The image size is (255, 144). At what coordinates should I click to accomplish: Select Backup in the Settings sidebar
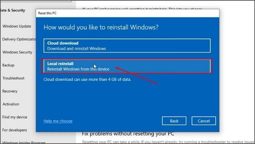coord(8,65)
